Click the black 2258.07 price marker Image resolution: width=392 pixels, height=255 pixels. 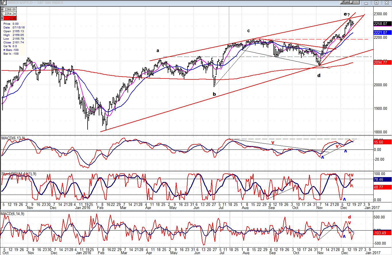pyautogui.click(x=381, y=24)
